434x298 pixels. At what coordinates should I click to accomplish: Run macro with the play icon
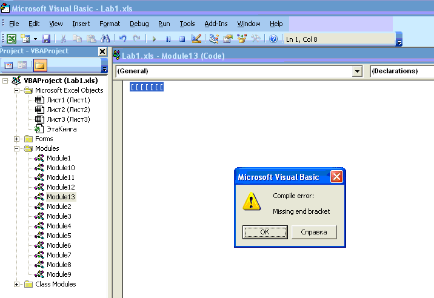(154, 39)
